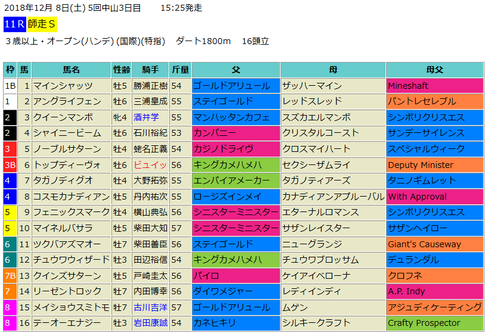Select horse name ノーブルサターン
Image resolution: width=485 pixels, height=333 pixels.
(67, 149)
